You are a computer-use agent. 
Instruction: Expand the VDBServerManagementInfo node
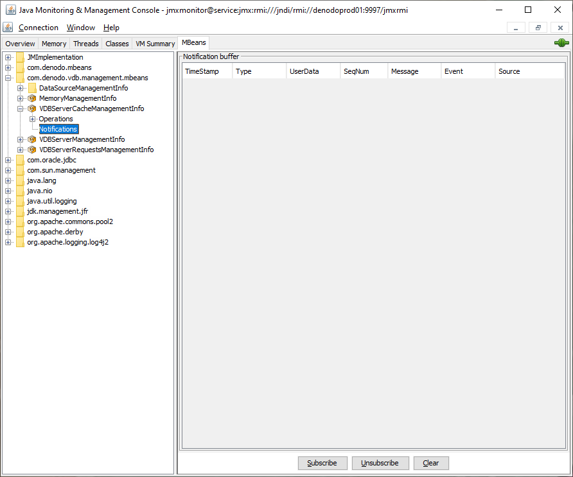point(20,139)
